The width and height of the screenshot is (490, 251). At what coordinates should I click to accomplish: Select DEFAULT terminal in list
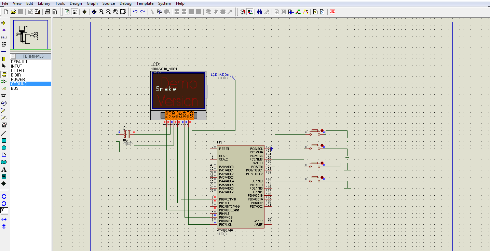coord(31,62)
